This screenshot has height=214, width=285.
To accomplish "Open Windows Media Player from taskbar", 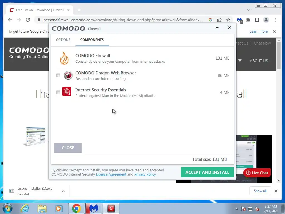I will [58, 208].
